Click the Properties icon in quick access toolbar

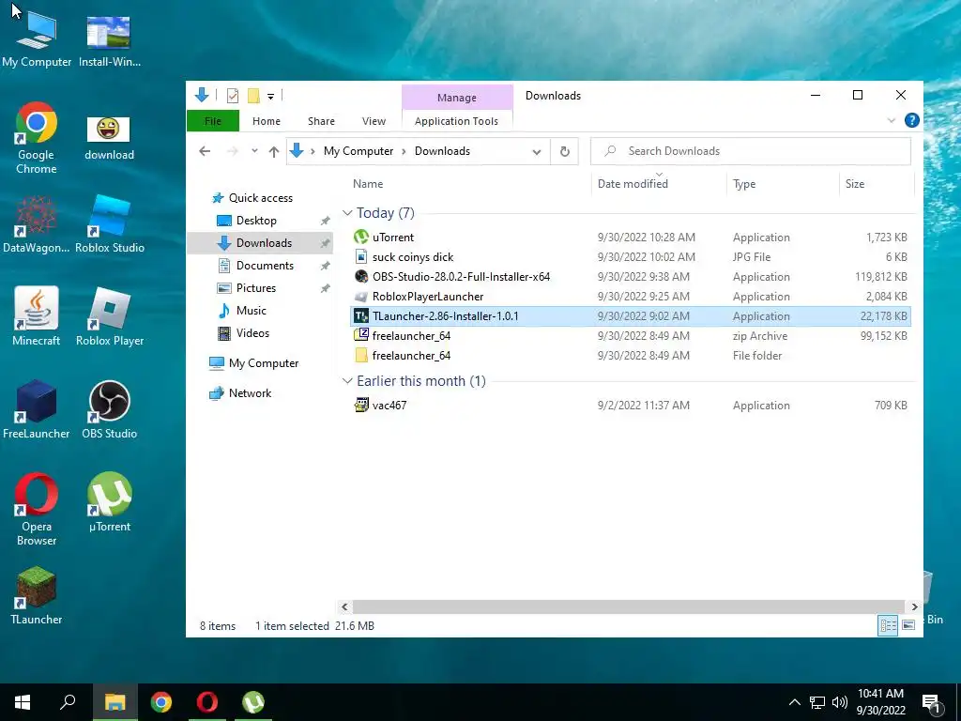click(x=233, y=96)
